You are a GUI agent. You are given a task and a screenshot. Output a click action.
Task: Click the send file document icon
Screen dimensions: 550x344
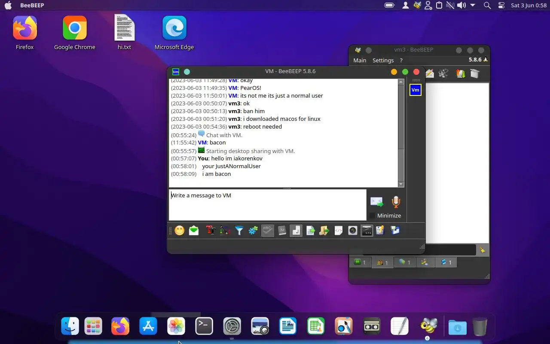310,230
